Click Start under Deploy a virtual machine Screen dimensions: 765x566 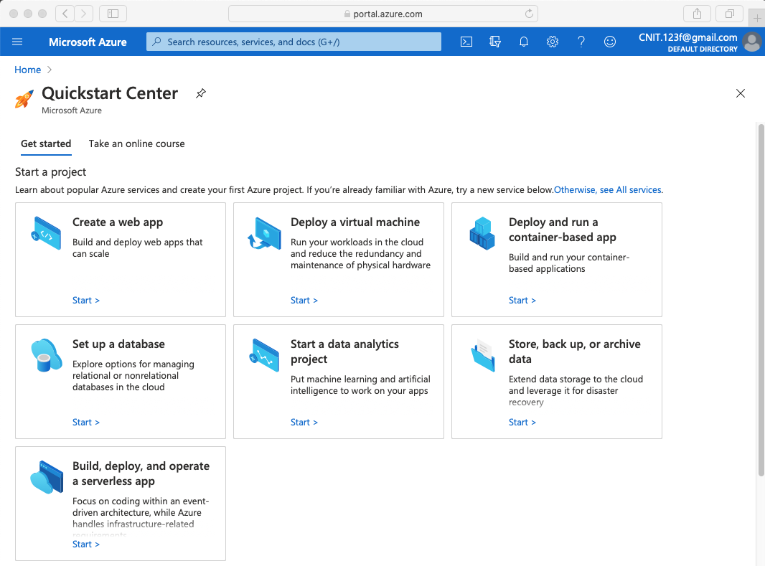point(304,301)
